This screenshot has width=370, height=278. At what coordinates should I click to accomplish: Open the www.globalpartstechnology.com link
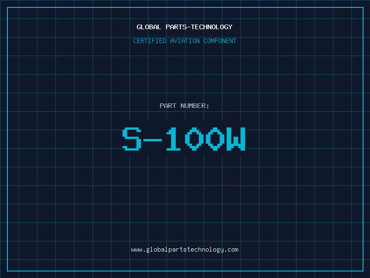pyautogui.click(x=185, y=250)
